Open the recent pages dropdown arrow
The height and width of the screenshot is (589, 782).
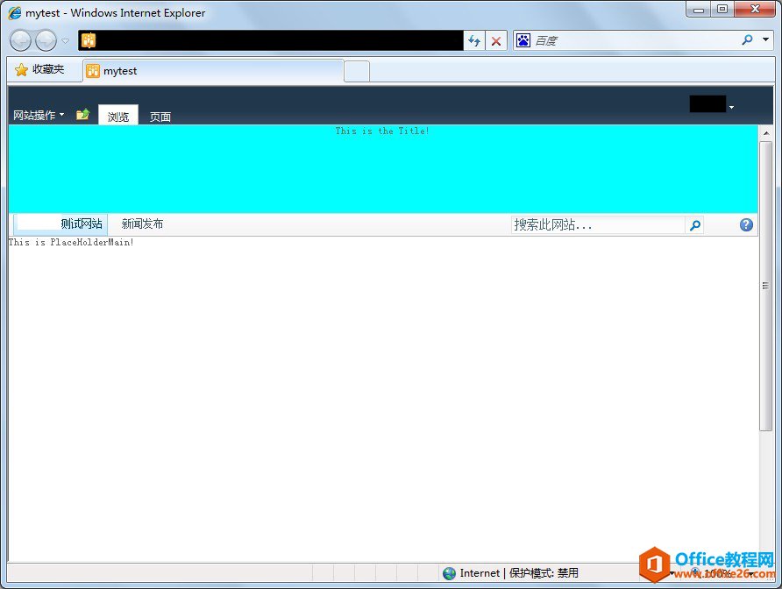coord(65,41)
